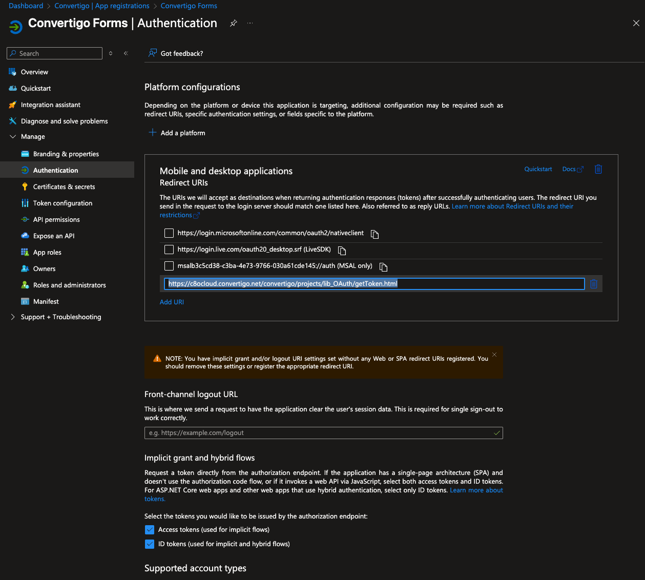Collapse the Manage section
The image size is (645, 580).
click(x=13, y=137)
